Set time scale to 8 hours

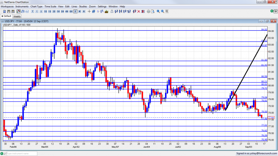(71, 11)
